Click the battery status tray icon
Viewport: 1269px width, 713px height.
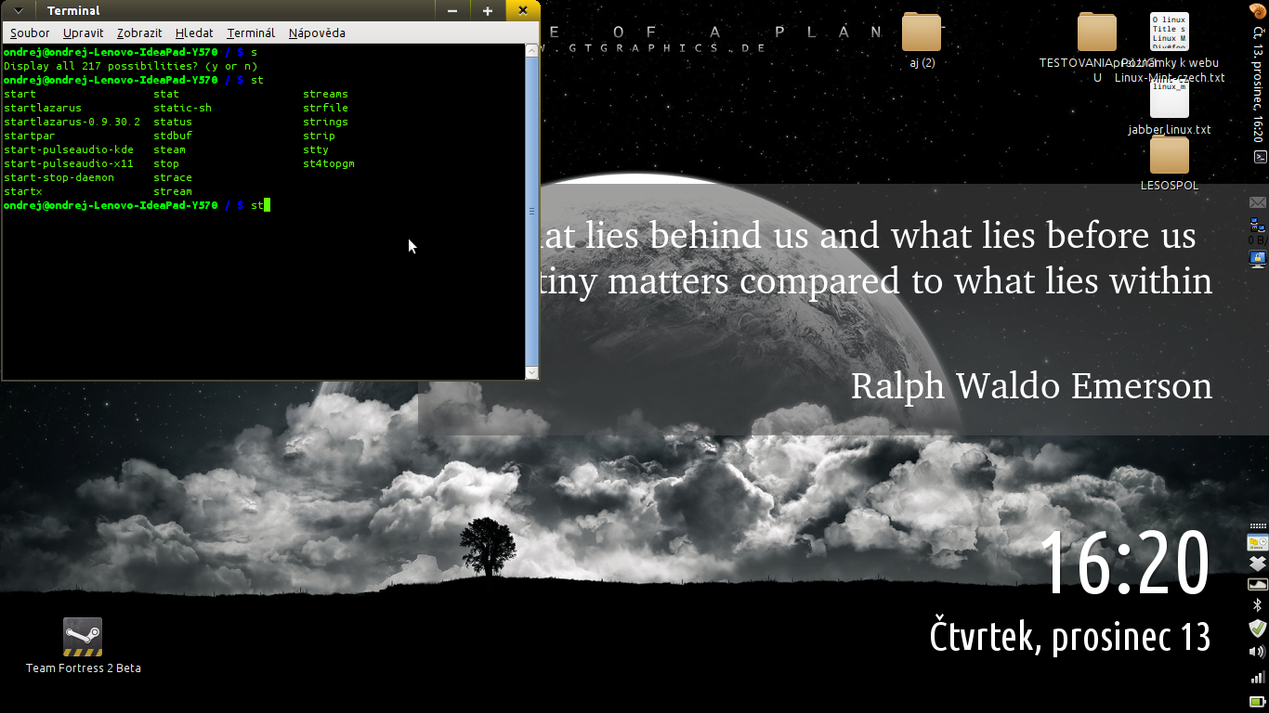click(1258, 700)
